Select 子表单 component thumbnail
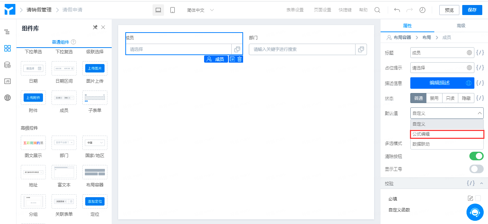Screen dimensions: 488x224 coord(95,98)
